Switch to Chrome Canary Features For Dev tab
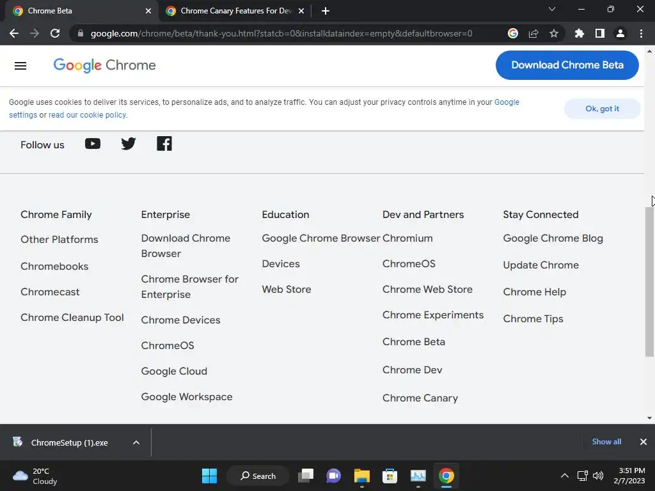This screenshot has height=491, width=655. [235, 11]
